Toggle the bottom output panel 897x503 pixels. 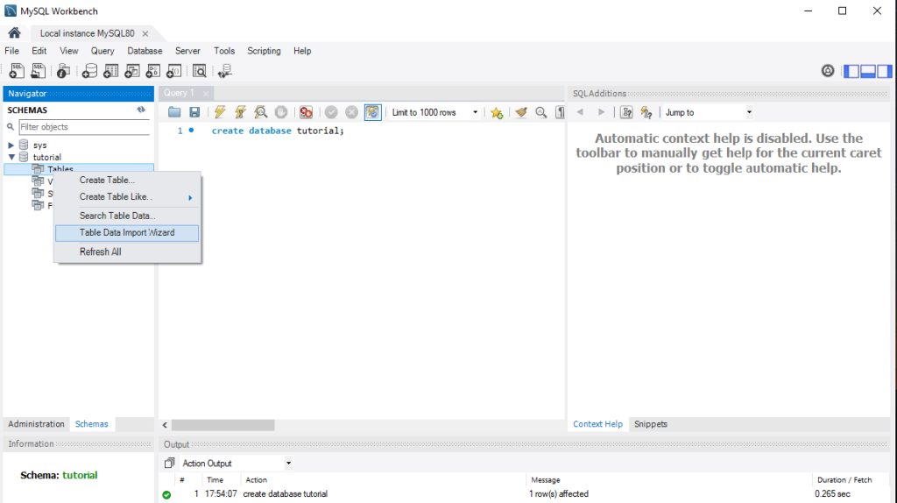tap(868, 71)
